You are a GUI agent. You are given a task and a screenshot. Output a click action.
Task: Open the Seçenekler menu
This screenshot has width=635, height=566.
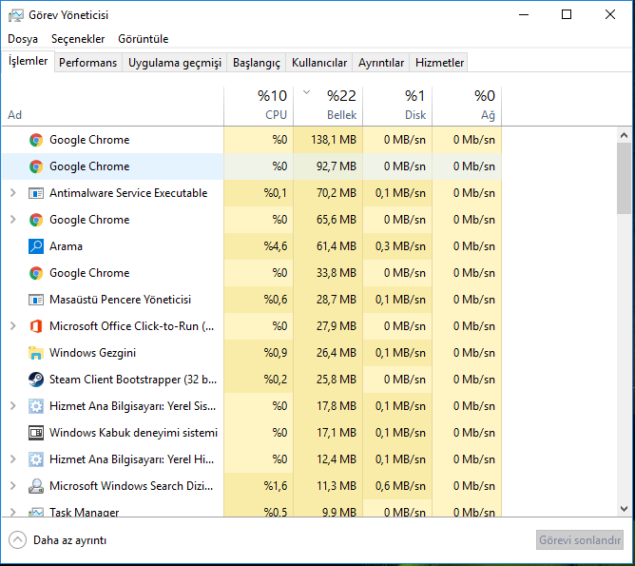tap(78, 39)
